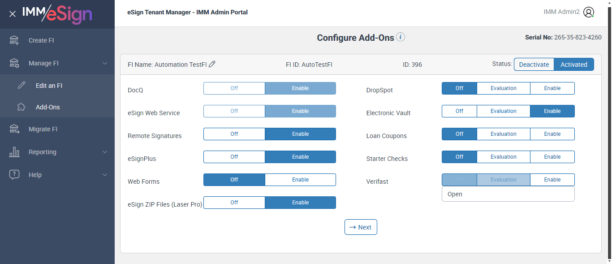This screenshot has width=612, height=264.
Task: Click the Migrate FI icon
Action: click(x=14, y=129)
